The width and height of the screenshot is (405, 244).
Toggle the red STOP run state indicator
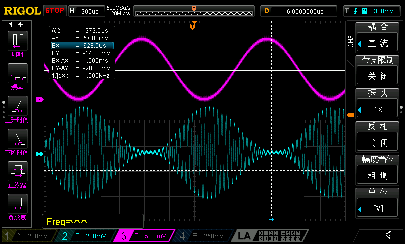click(x=54, y=10)
